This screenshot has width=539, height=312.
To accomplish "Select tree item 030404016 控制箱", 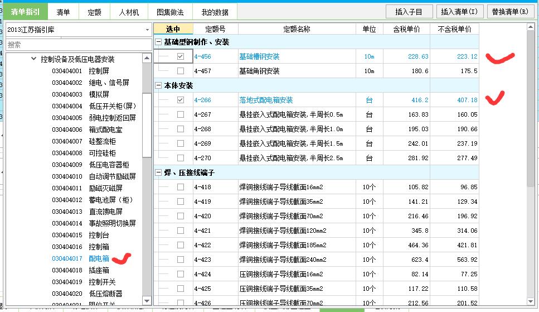I will click(80, 247).
